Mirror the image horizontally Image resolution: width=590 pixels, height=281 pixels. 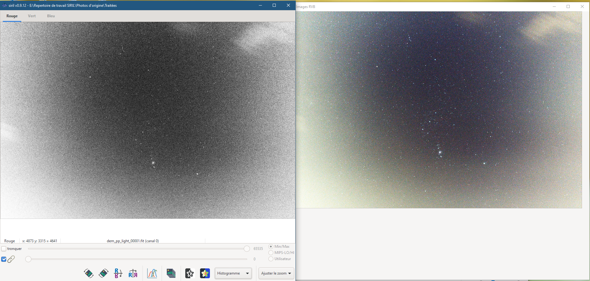click(133, 273)
